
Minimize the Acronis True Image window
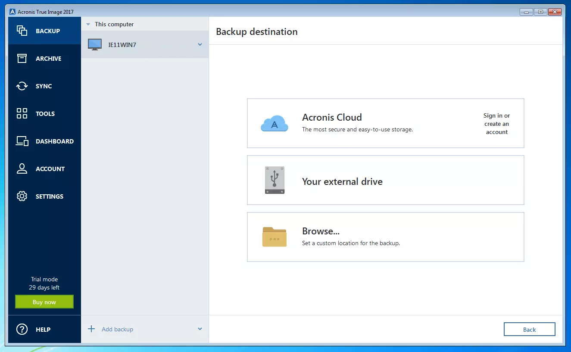tap(526, 12)
